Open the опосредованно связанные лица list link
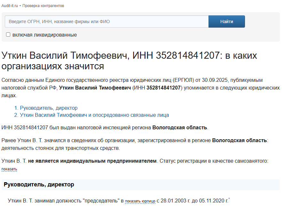This screenshot has width=284, height=214. click(x=94, y=115)
